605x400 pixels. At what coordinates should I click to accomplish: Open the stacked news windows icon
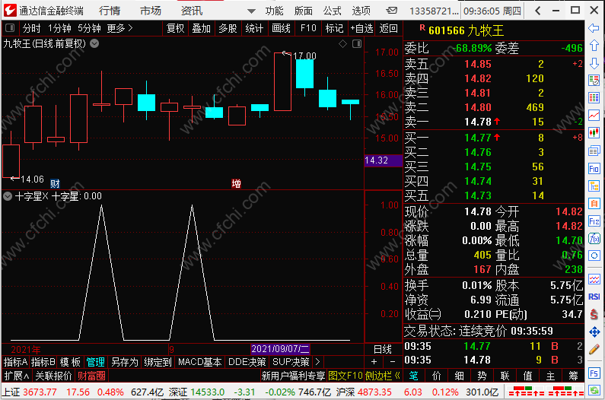(x=594, y=151)
